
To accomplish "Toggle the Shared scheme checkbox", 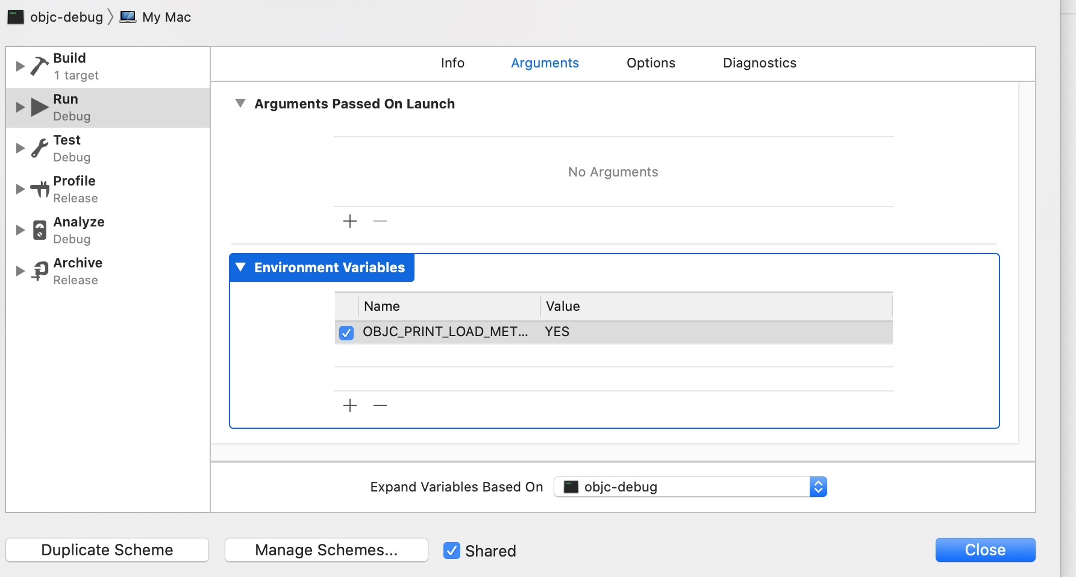I will point(452,550).
